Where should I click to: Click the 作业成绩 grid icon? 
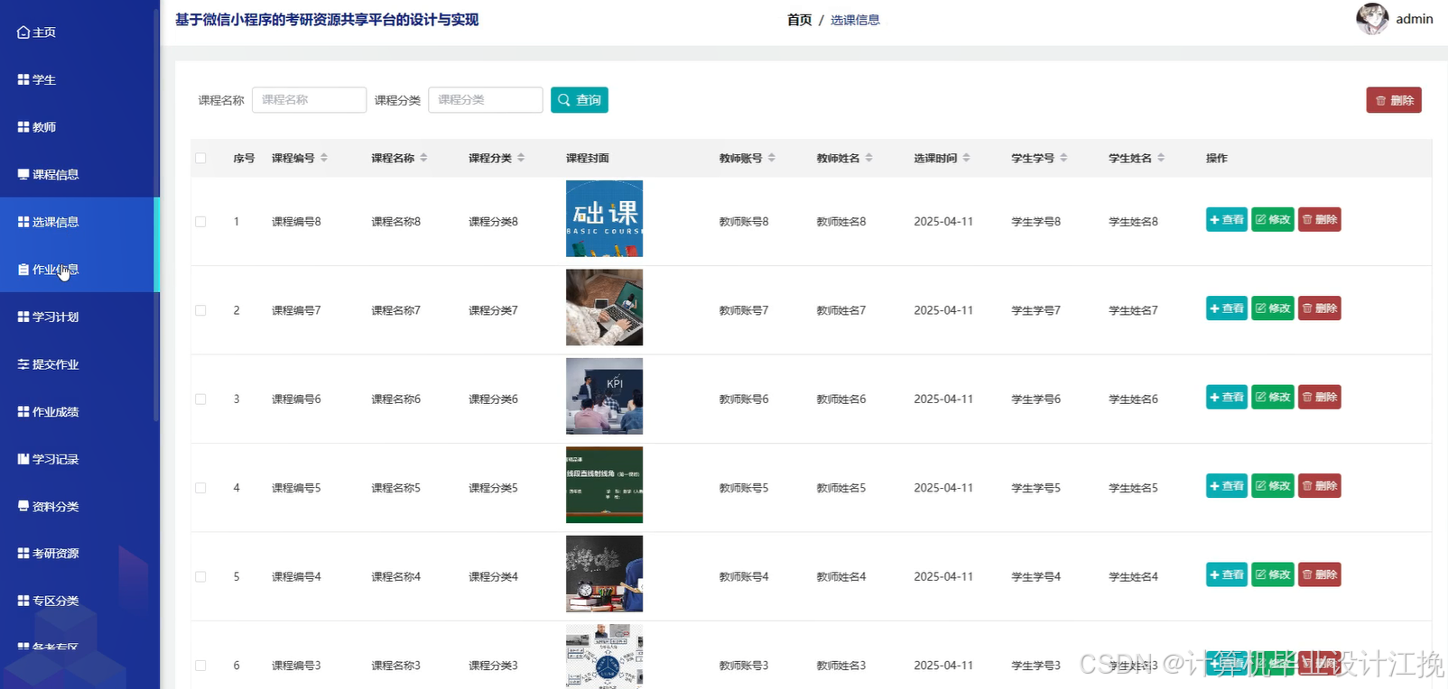pyautogui.click(x=23, y=411)
